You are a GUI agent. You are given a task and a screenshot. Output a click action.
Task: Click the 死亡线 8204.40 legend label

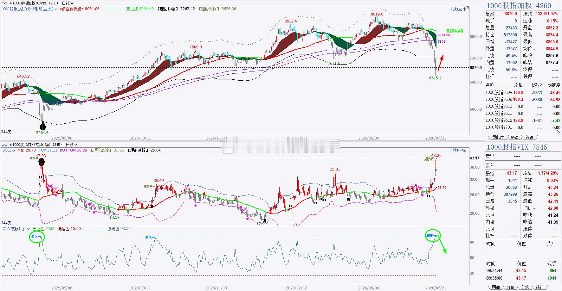[140, 9]
